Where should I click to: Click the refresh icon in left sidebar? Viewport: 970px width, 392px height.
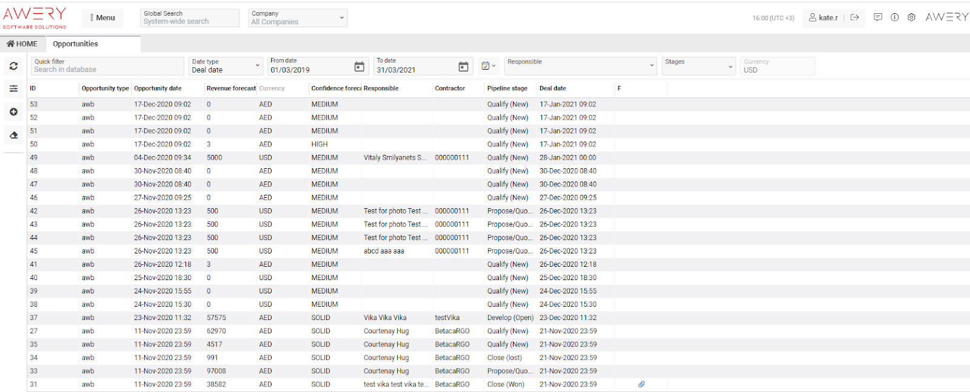tap(13, 66)
